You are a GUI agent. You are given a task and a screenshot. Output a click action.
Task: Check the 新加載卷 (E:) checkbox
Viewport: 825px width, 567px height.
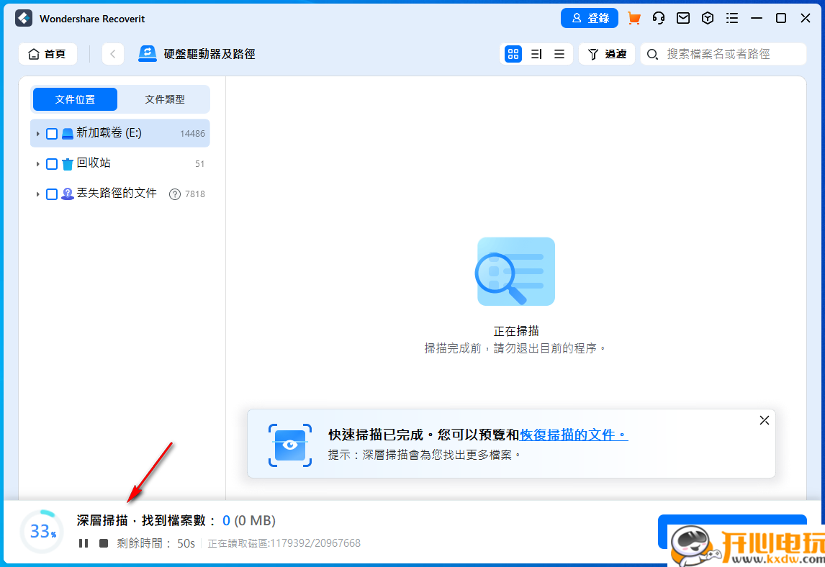point(51,133)
